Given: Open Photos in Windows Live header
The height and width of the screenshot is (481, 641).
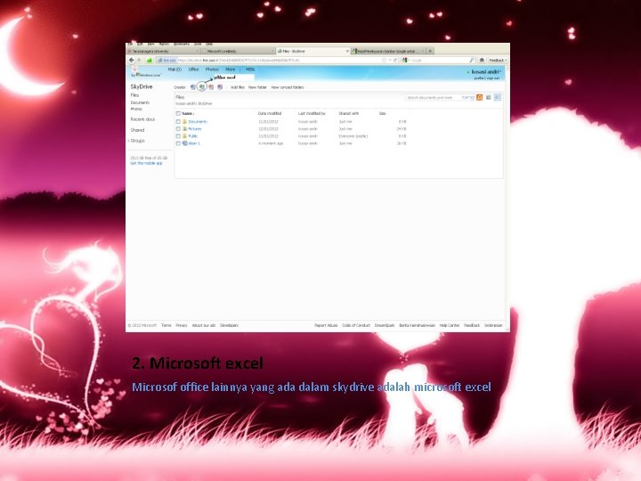Looking at the screenshot, I should [212, 69].
